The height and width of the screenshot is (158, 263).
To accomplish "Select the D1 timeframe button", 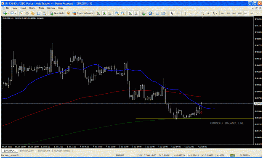I will pos(257,13).
